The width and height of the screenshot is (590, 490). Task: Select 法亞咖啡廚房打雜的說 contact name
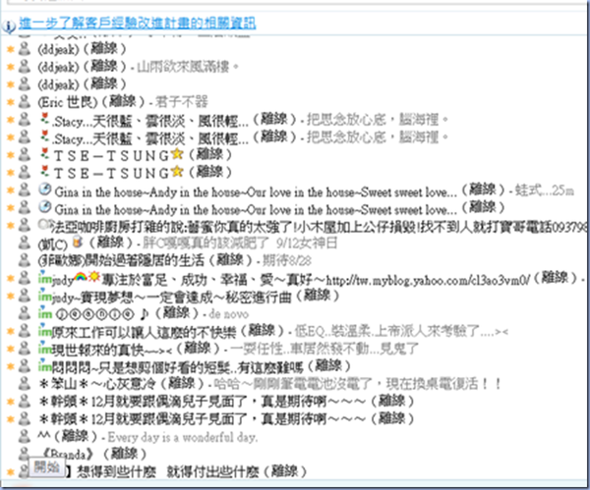319,227
